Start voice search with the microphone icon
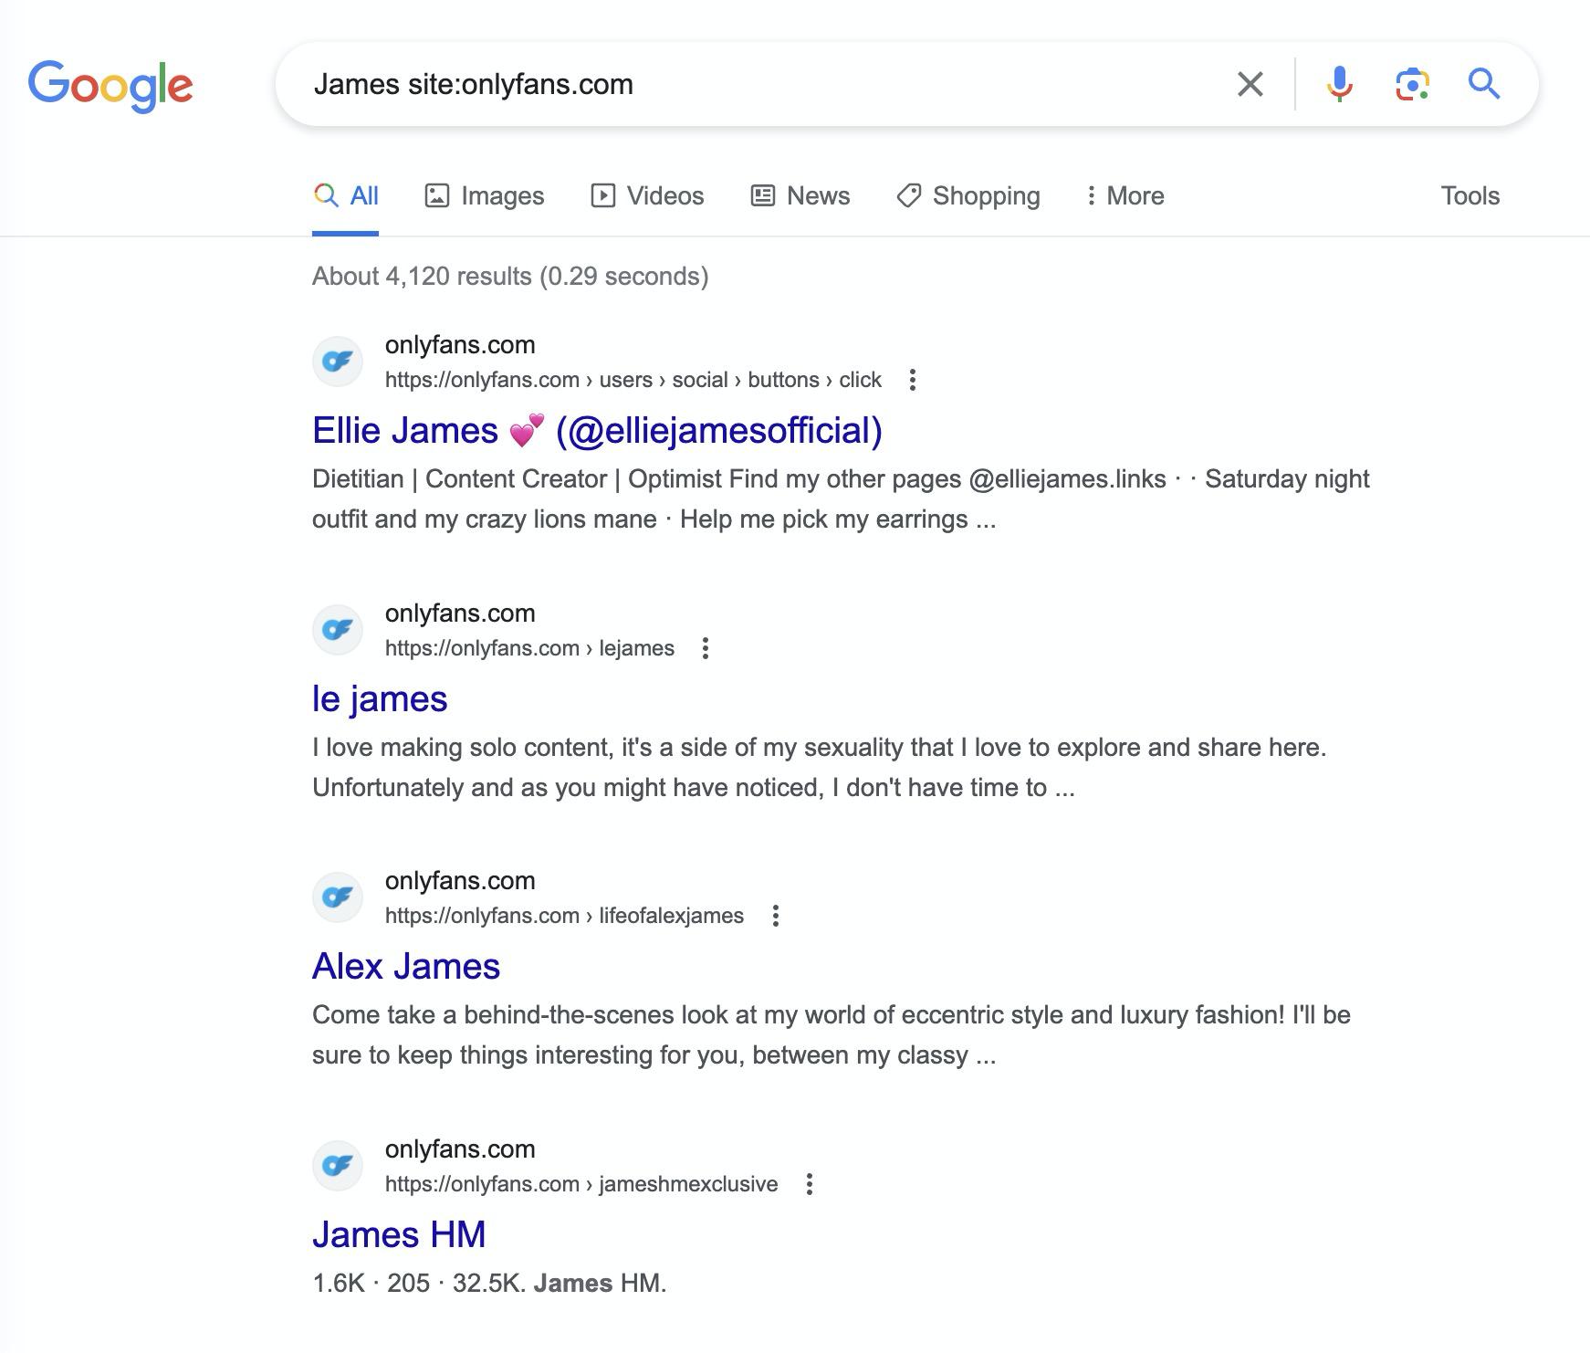The image size is (1590, 1353). coord(1339,84)
